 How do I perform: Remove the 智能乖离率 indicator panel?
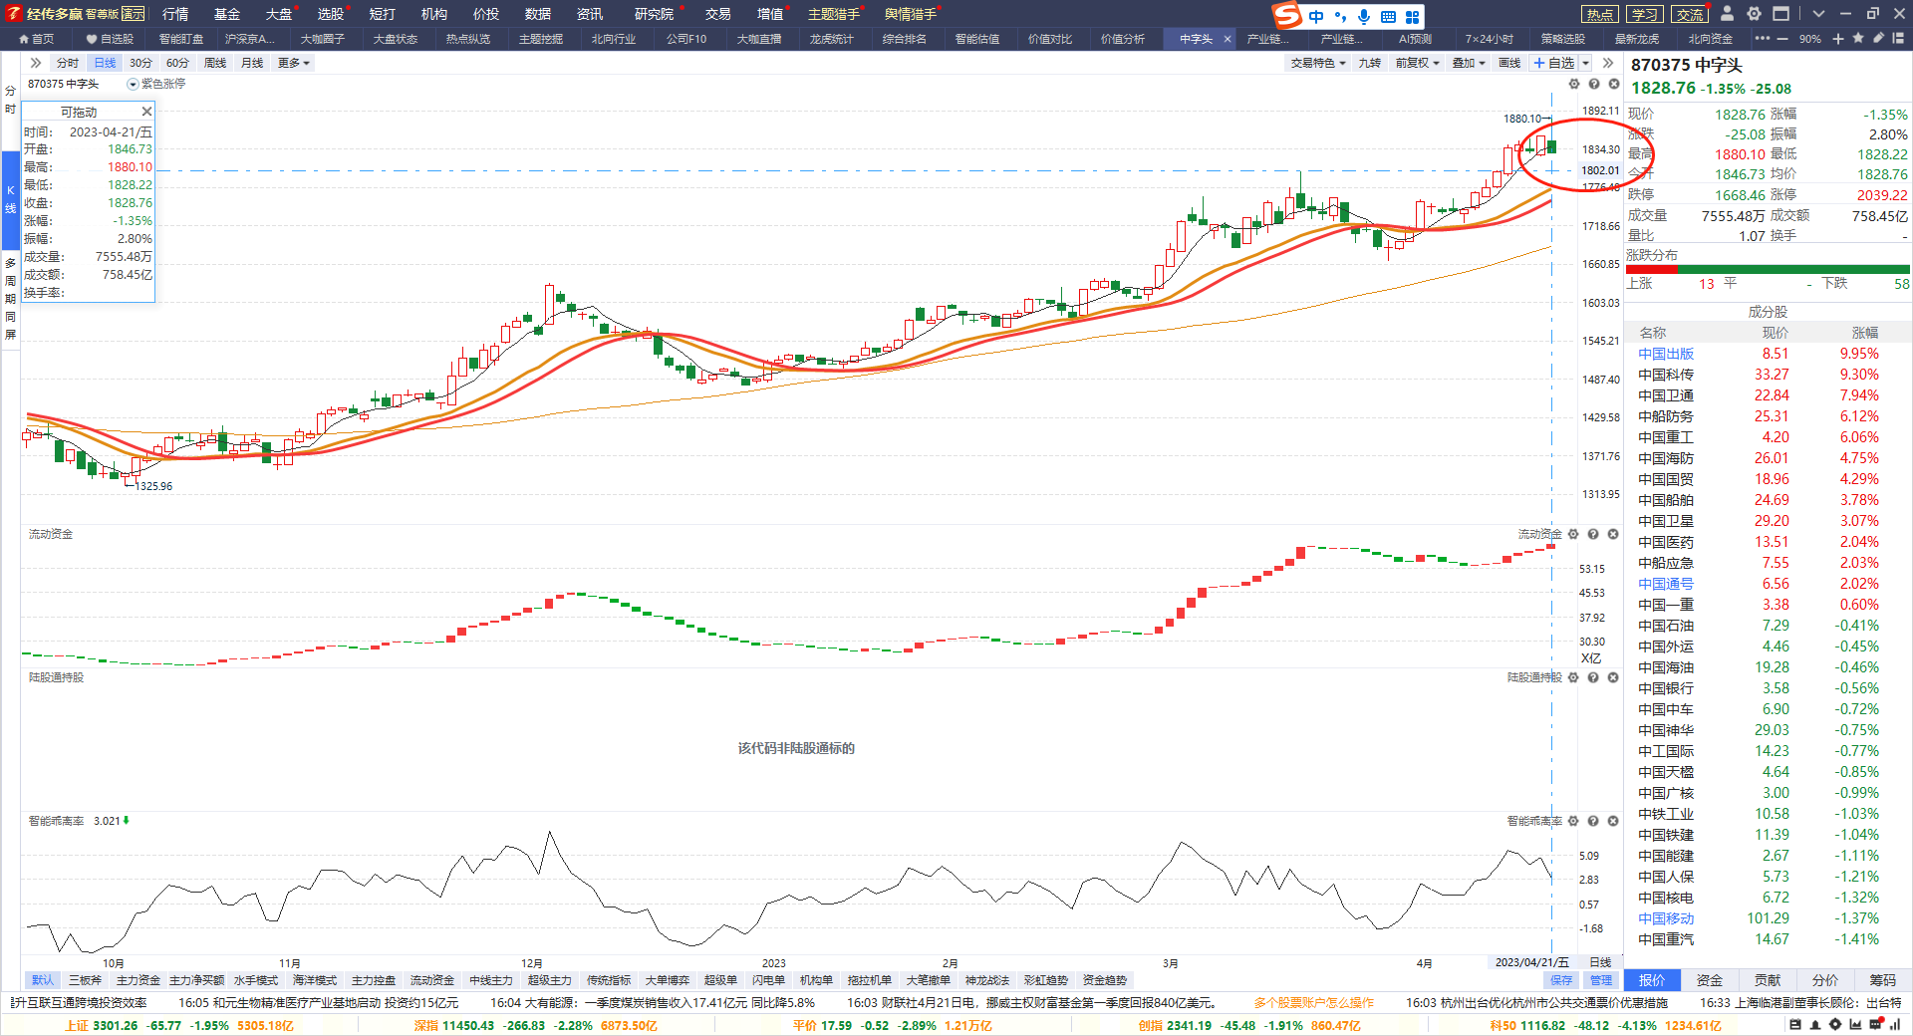click(x=1613, y=821)
